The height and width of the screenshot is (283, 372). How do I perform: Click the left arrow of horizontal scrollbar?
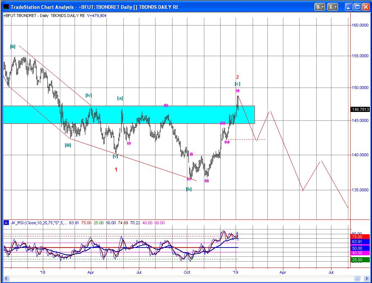6,278
